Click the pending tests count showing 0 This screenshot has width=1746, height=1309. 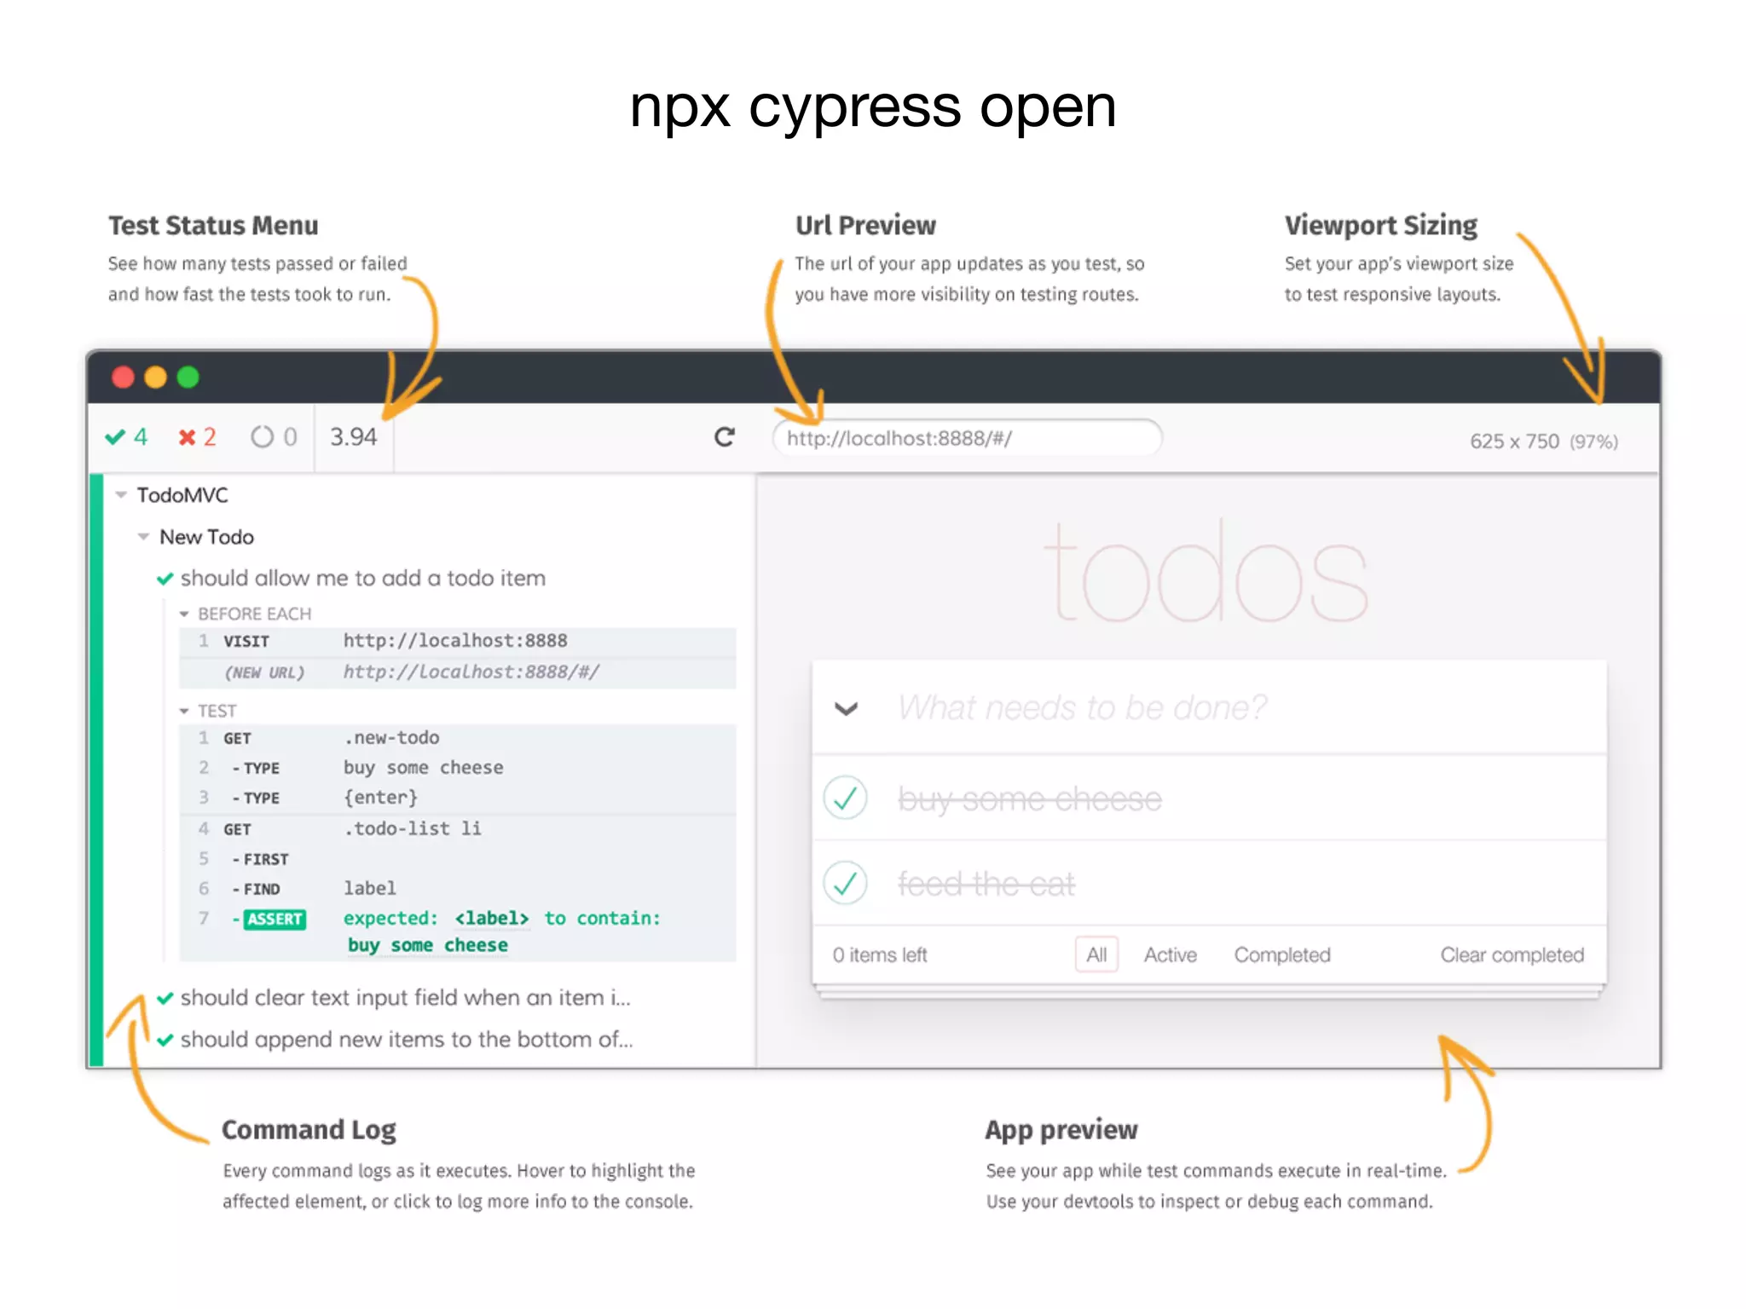pos(274,437)
